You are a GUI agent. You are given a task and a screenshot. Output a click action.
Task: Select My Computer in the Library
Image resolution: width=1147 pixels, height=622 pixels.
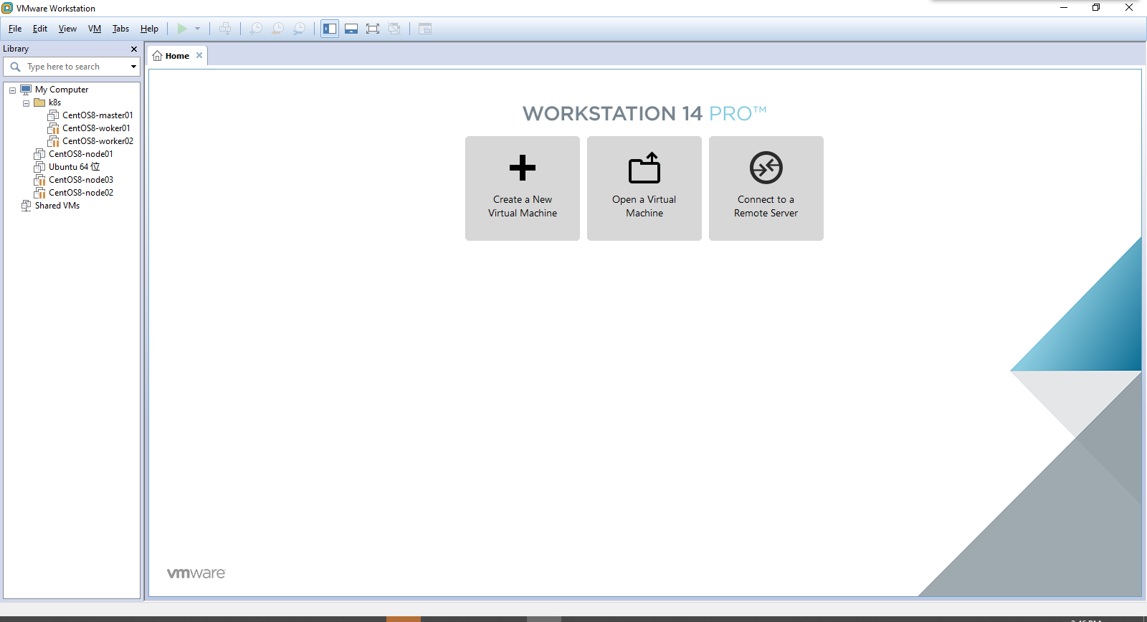(62, 90)
